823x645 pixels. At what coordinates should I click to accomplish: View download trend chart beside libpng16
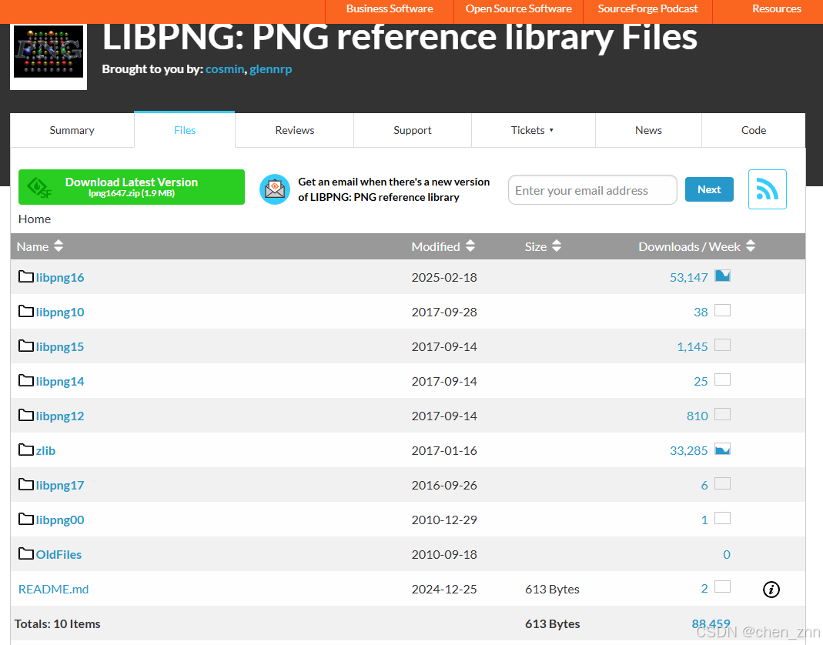point(722,276)
